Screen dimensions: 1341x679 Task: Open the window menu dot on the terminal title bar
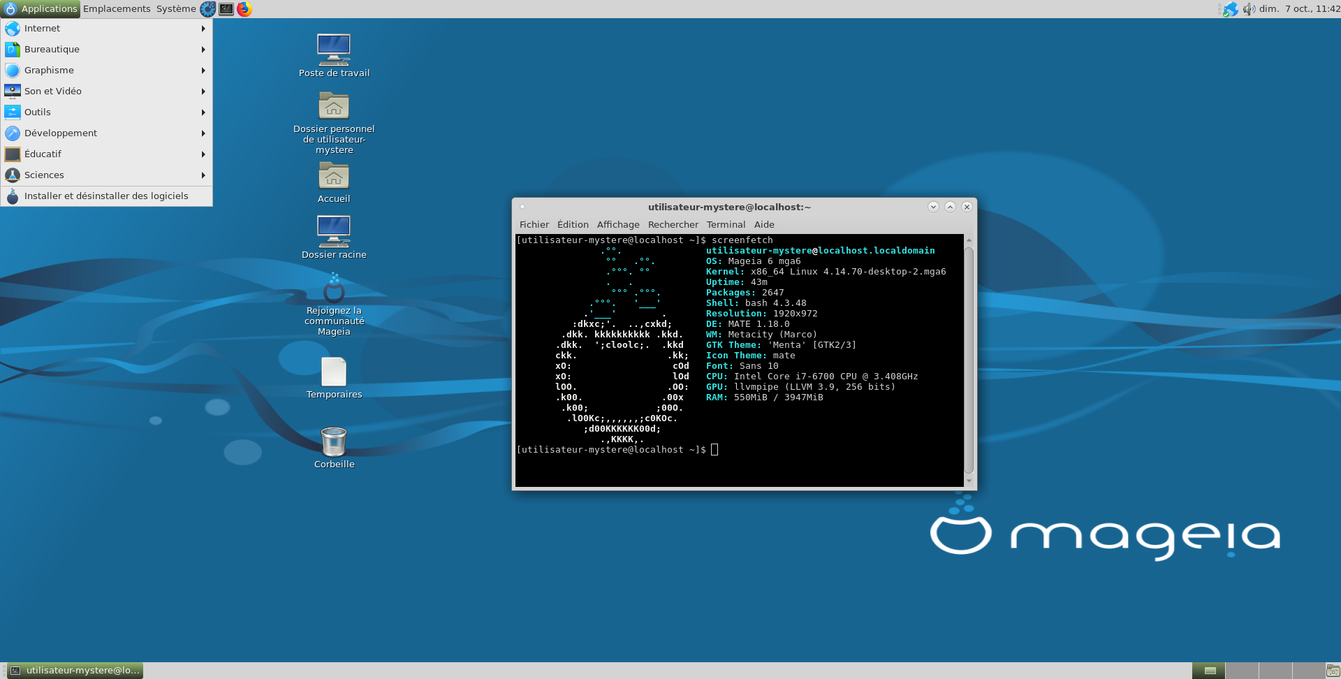coord(522,207)
